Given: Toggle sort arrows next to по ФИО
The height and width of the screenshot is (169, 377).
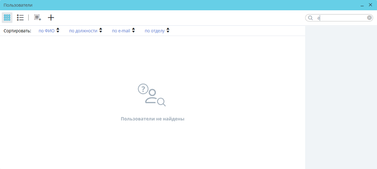Looking at the screenshot, I should [x=58, y=31].
